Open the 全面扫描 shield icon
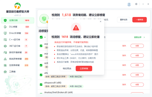152x97 pixels. pyautogui.click(x=5, y=20)
